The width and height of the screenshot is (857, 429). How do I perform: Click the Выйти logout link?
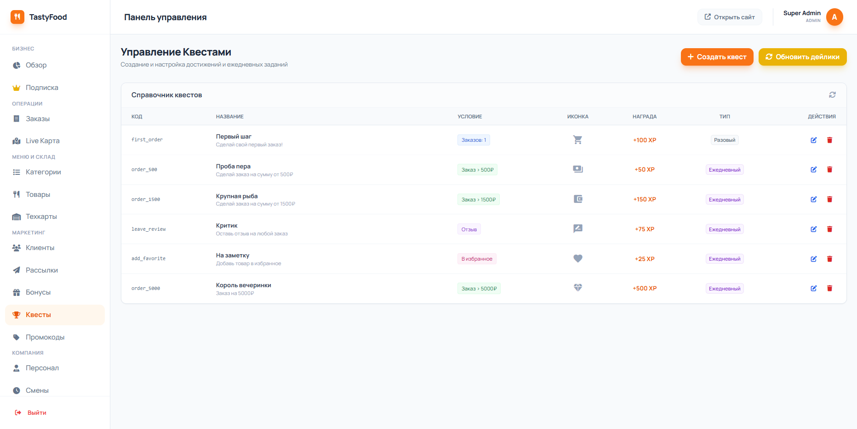[36, 412]
